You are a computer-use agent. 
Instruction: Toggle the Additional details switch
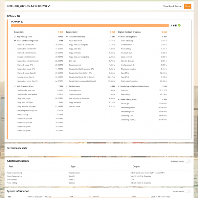pyautogui.click(x=188, y=161)
